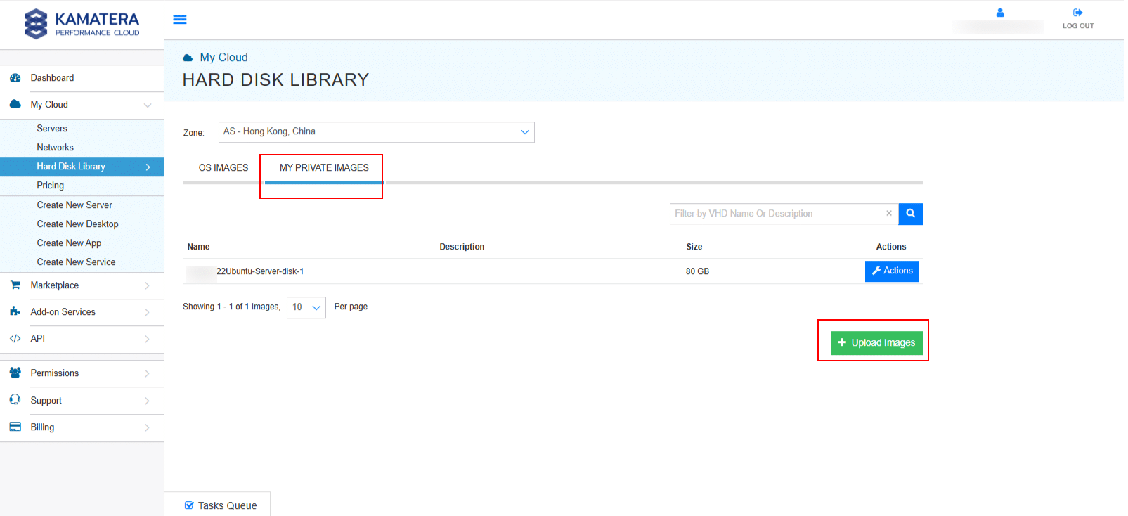Toggle the hamburger sidebar menu icon

(x=180, y=20)
